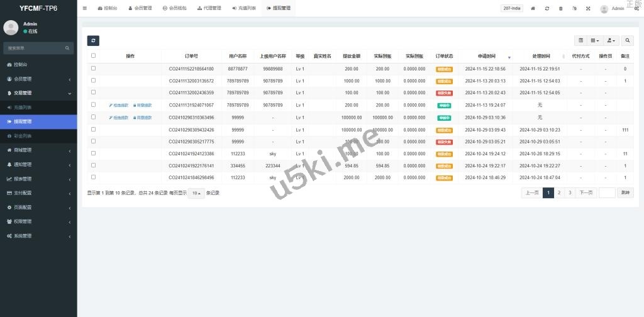Check the select-all checkbox in the table header

pos(94,56)
